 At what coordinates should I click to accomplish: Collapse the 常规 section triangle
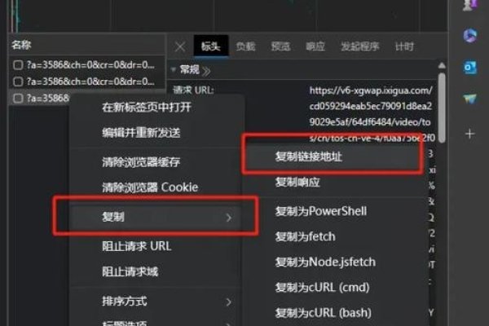tap(174, 69)
